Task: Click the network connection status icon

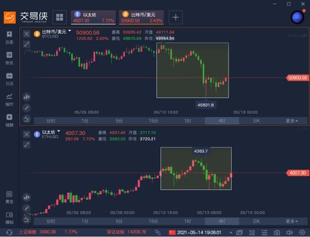Action: pyautogui.click(x=158, y=232)
